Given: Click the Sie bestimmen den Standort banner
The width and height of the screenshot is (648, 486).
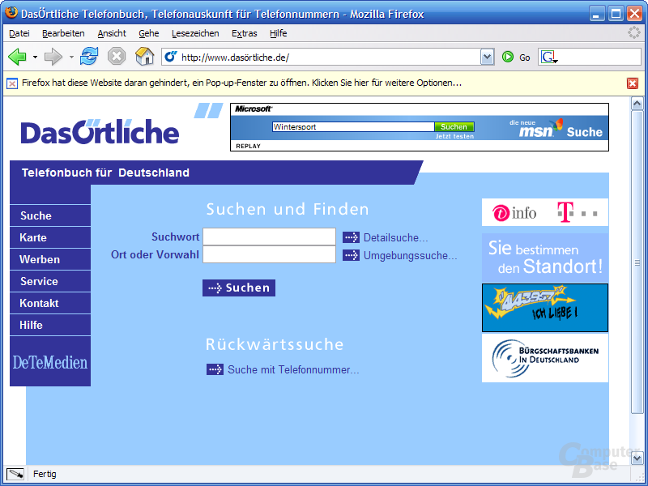Looking at the screenshot, I should point(545,258).
